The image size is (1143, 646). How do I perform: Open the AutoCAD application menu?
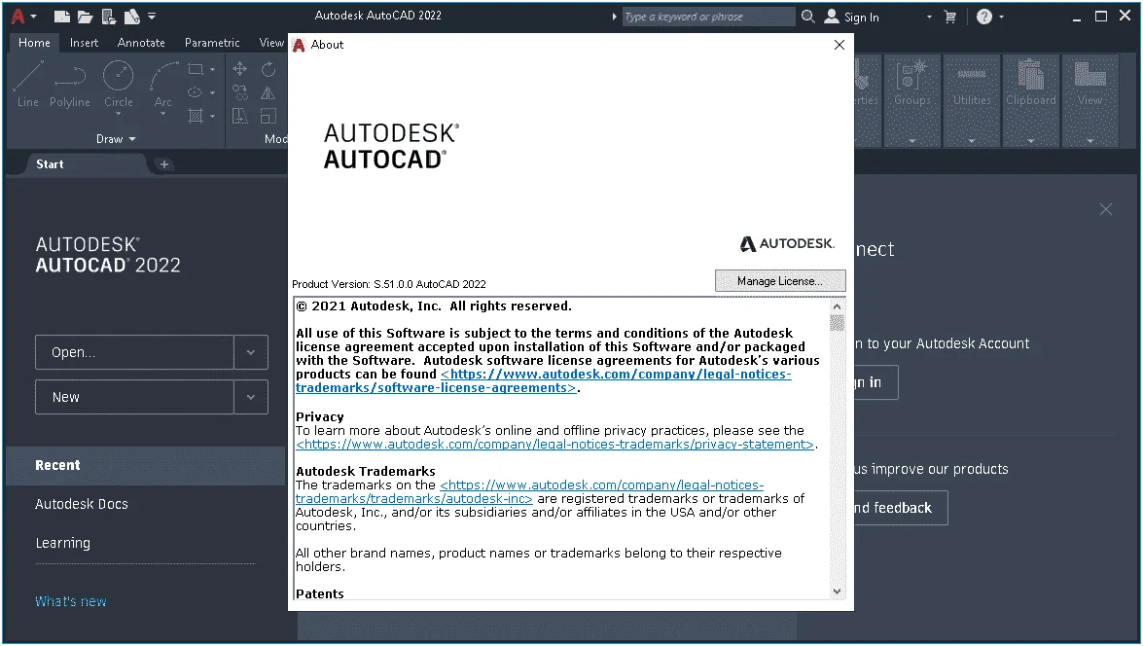(x=22, y=16)
